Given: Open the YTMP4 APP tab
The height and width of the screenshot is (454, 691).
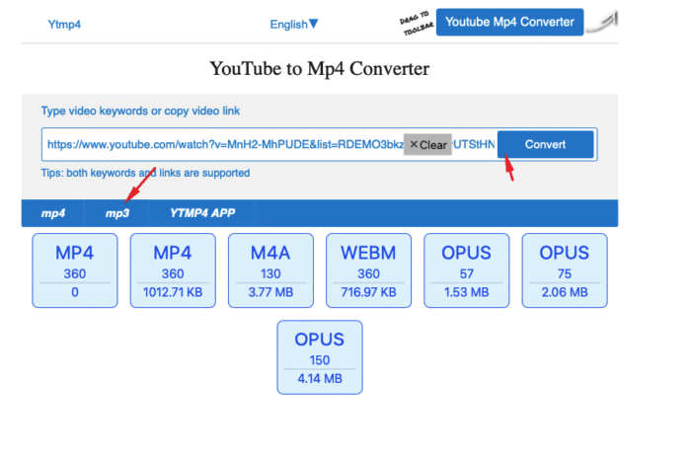Looking at the screenshot, I should 202,213.
